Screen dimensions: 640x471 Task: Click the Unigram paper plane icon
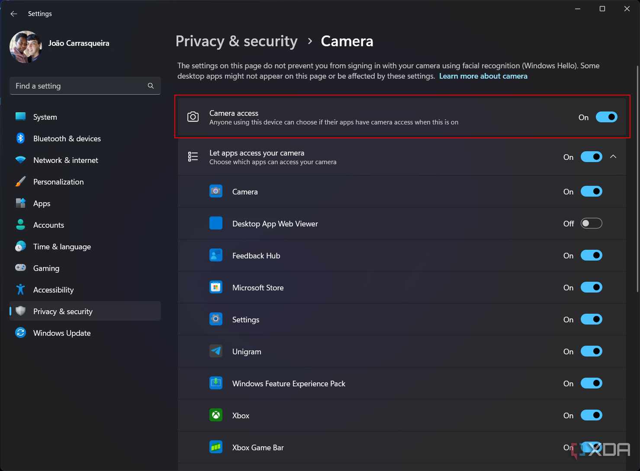216,351
